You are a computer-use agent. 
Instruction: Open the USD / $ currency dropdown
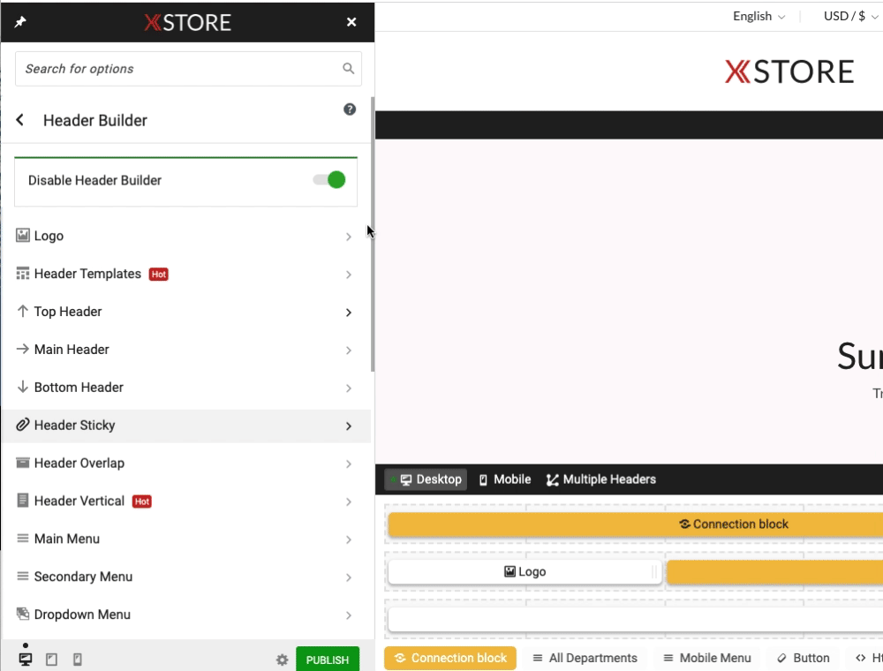click(850, 16)
